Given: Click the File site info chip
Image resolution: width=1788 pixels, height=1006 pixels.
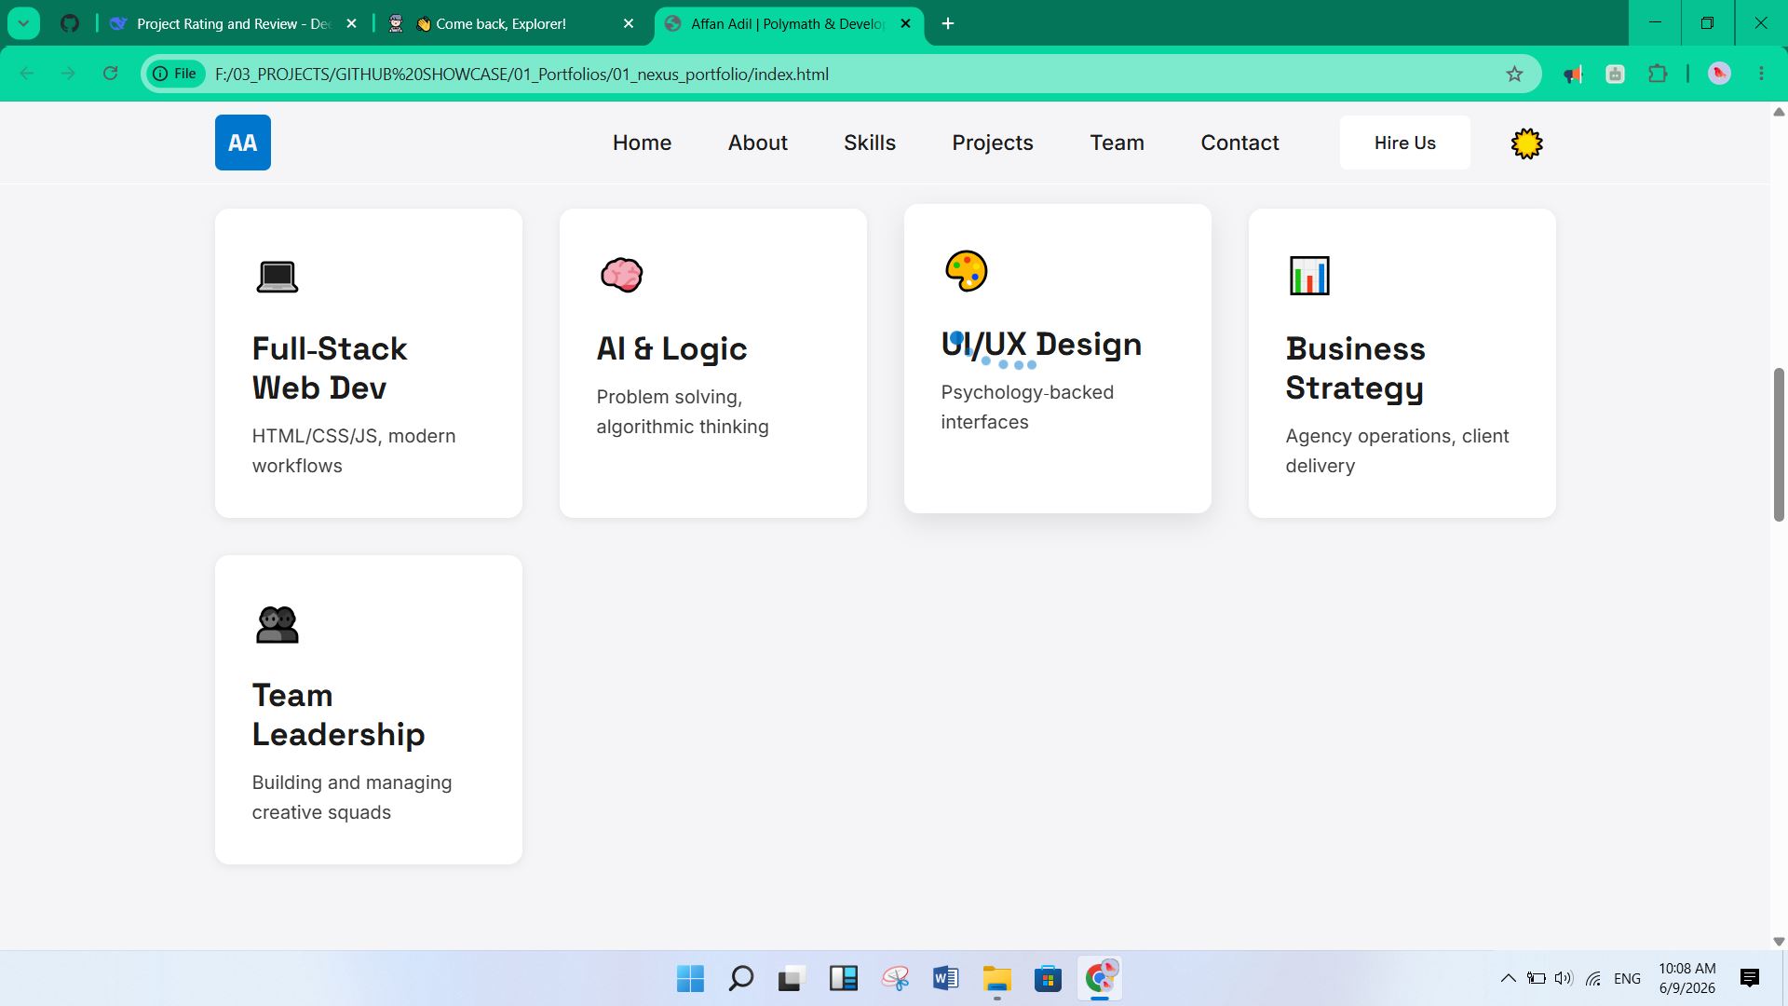Looking at the screenshot, I should (x=175, y=74).
